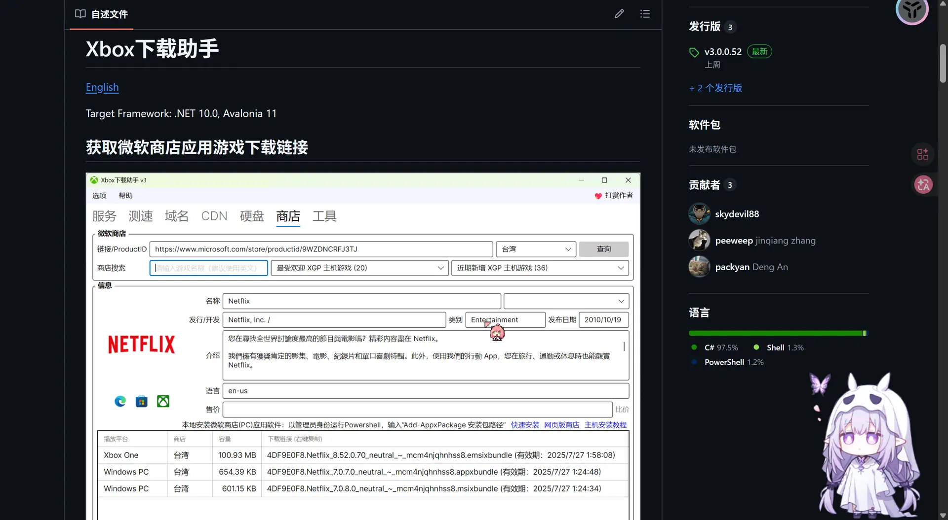Click the 名称 field containing Netflix
The image size is (948, 520).
pos(362,301)
